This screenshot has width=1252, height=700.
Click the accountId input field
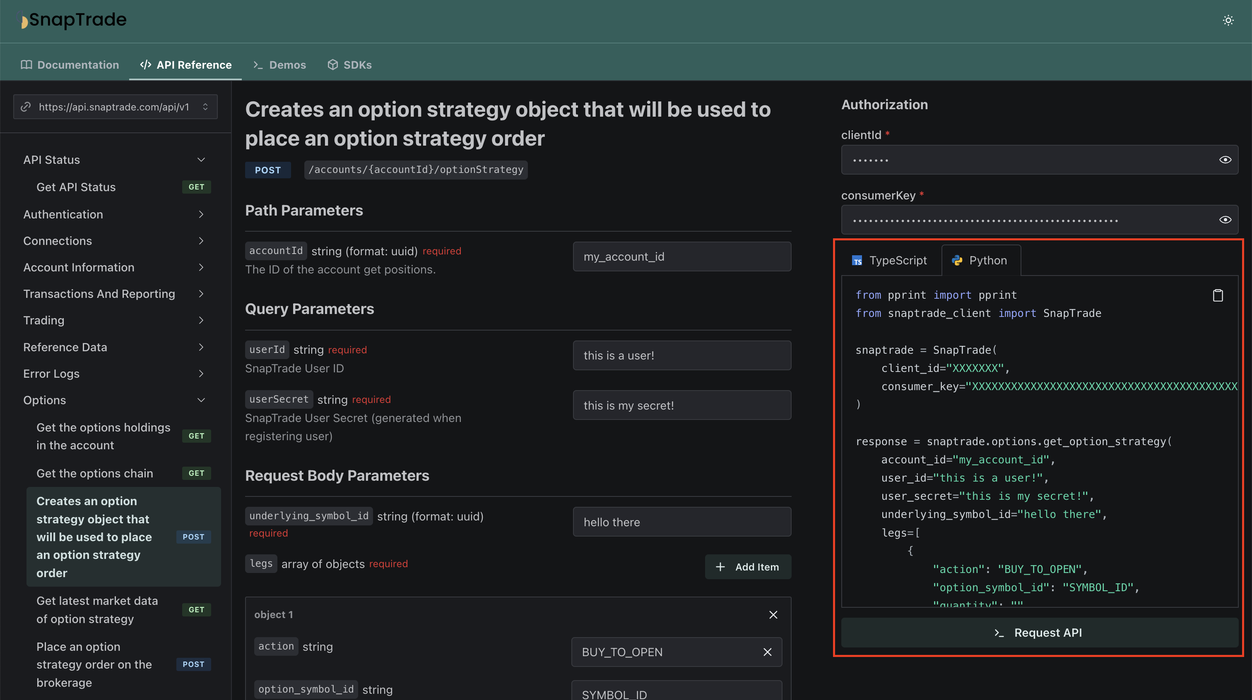click(x=682, y=257)
